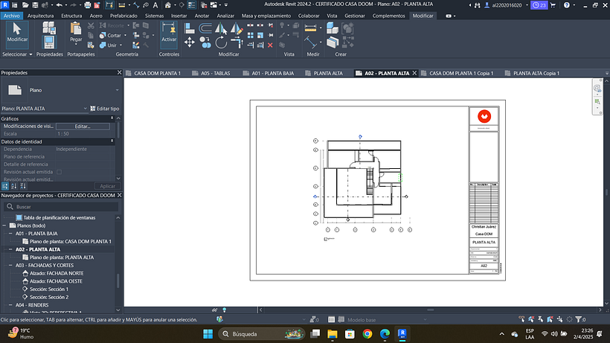Select the Move tool with four arrows
This screenshot has width=610, height=343.
pyautogui.click(x=190, y=42)
